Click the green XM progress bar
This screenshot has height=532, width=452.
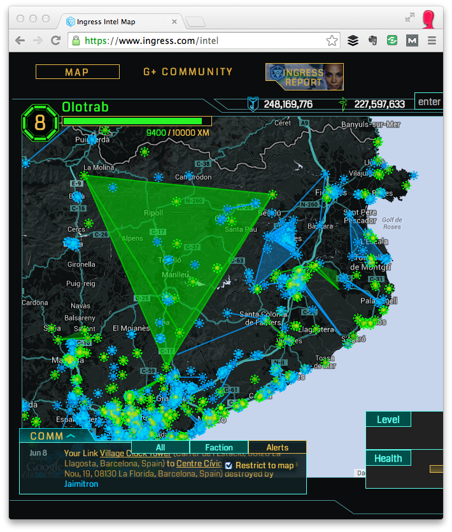click(137, 121)
